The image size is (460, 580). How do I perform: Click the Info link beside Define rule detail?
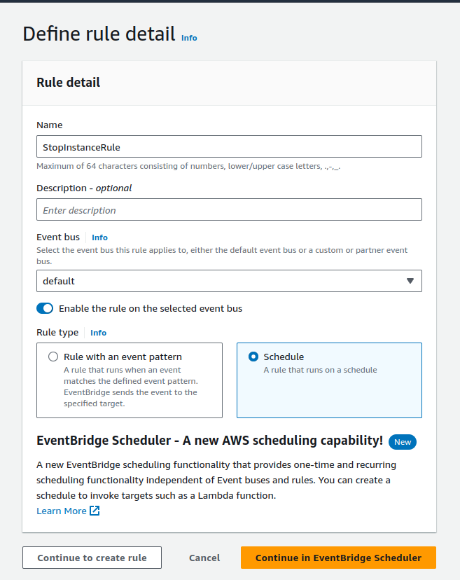tap(189, 38)
